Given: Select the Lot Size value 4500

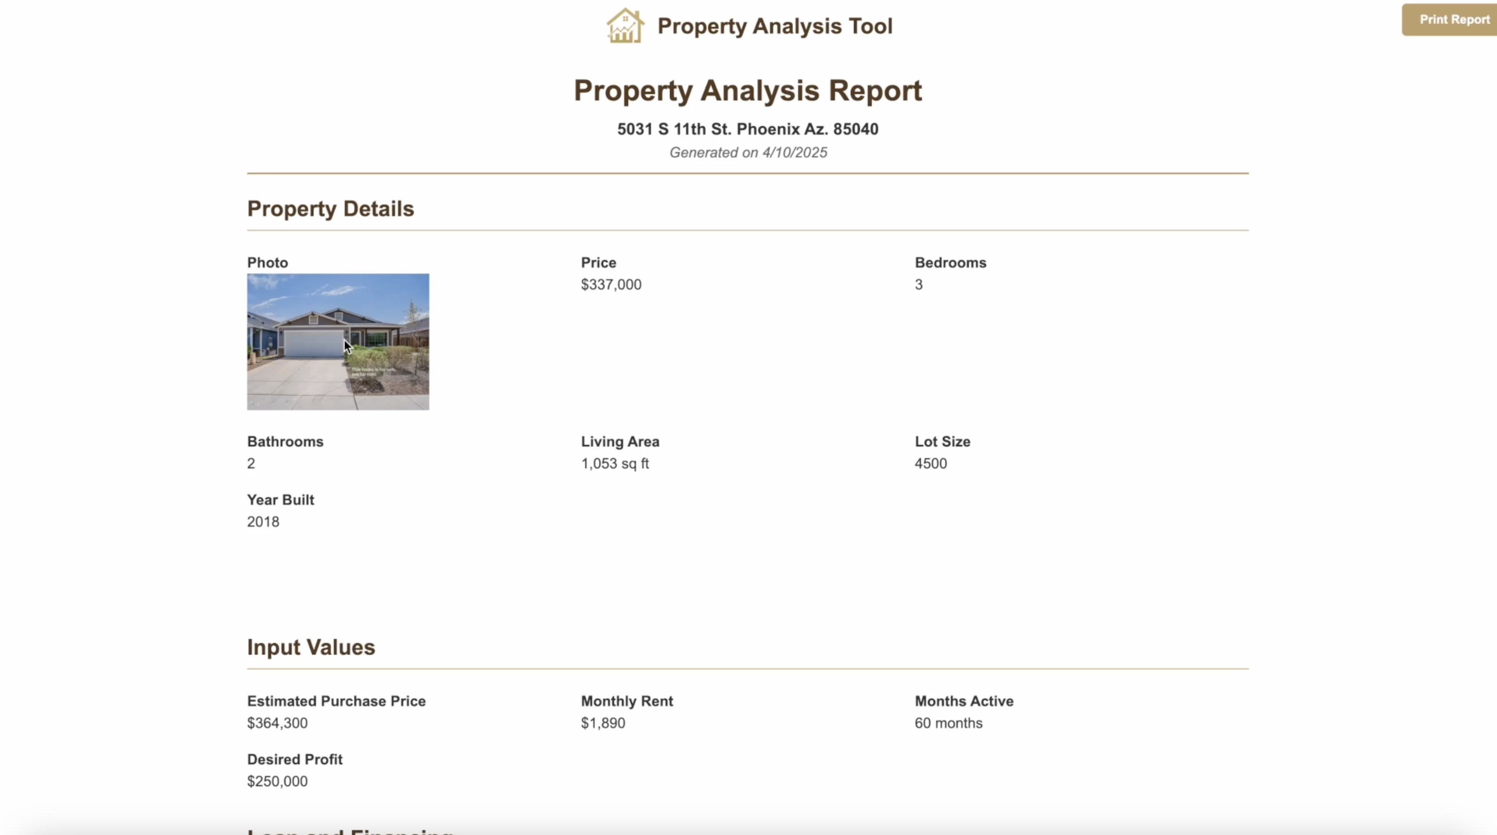Looking at the screenshot, I should [931, 464].
